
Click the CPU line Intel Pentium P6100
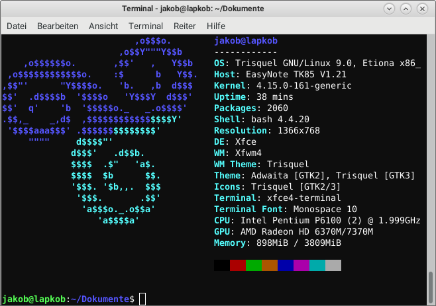pos(317,220)
